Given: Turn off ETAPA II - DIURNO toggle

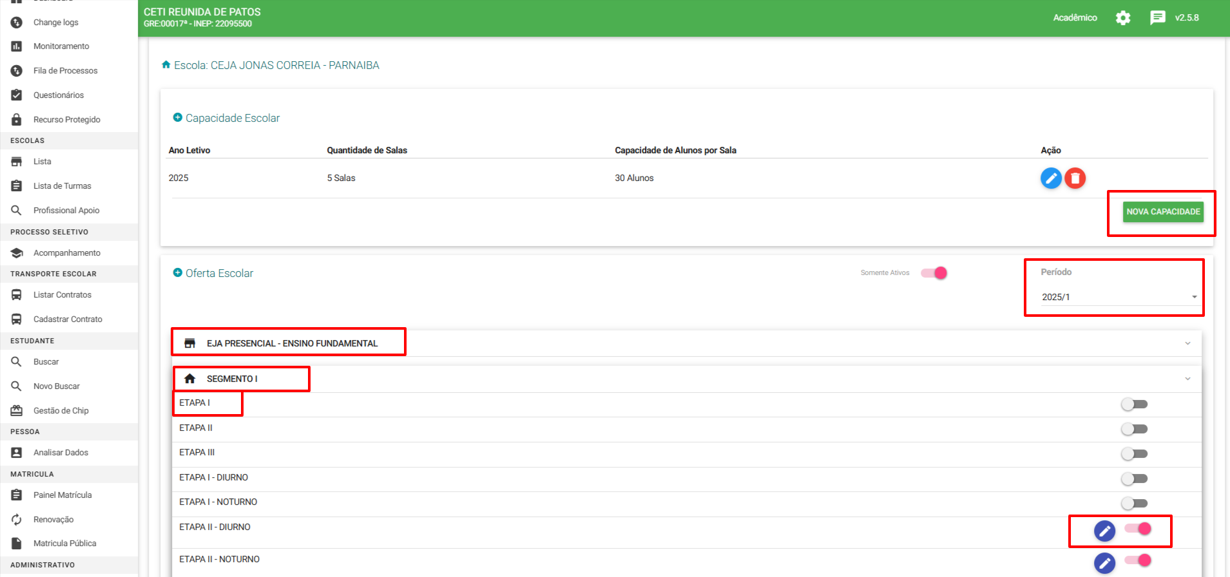Looking at the screenshot, I should click(x=1139, y=529).
